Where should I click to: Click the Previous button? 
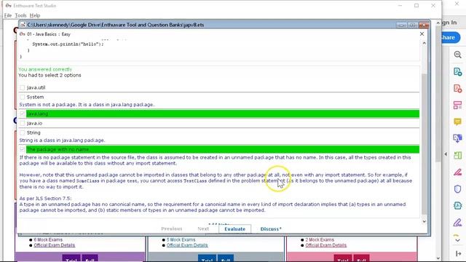172,229
